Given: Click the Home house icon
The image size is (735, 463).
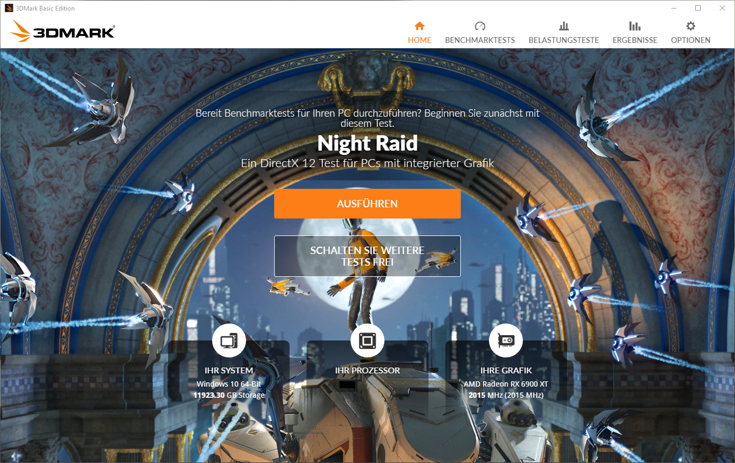Looking at the screenshot, I should 419,26.
